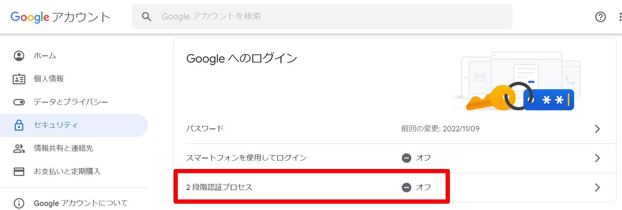Open the パスワード row chevron arrow
The image size is (622, 210).
pos(597,129)
